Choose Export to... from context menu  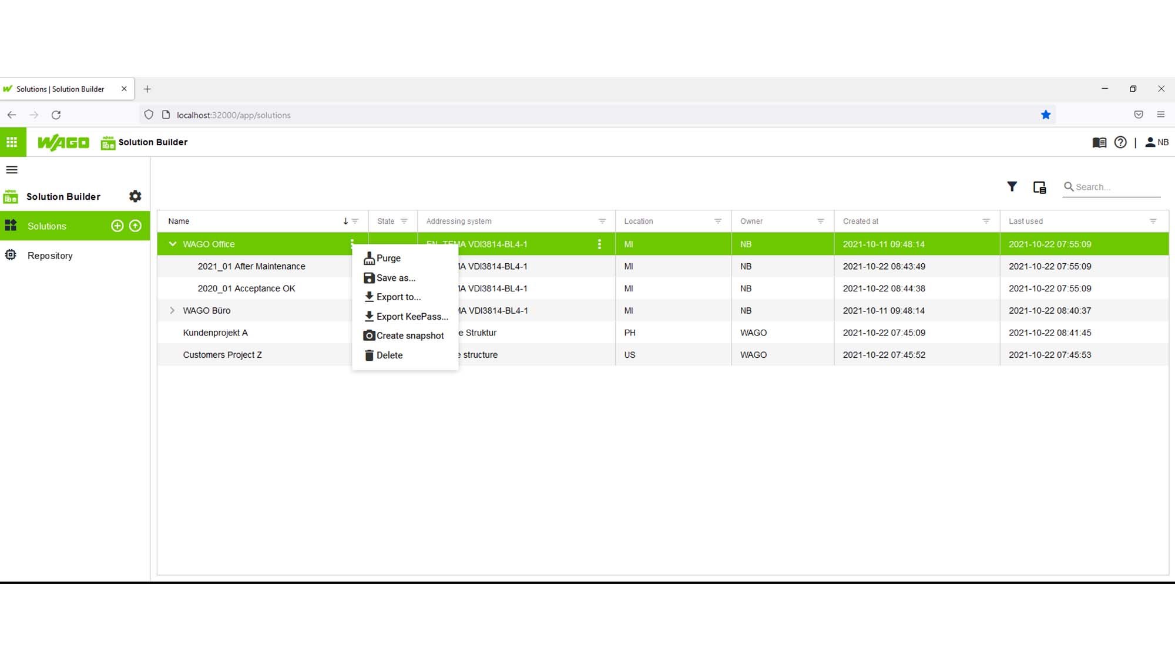pyautogui.click(x=405, y=297)
